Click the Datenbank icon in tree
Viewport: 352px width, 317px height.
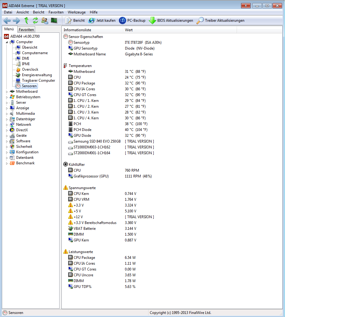(12, 157)
